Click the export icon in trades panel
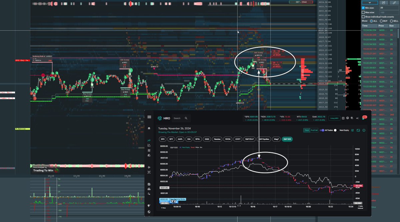This screenshot has height=222, width=400. pyautogui.click(x=384, y=3)
